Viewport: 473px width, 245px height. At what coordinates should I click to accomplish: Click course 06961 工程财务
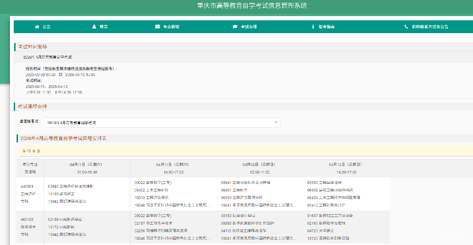click(x=235, y=190)
